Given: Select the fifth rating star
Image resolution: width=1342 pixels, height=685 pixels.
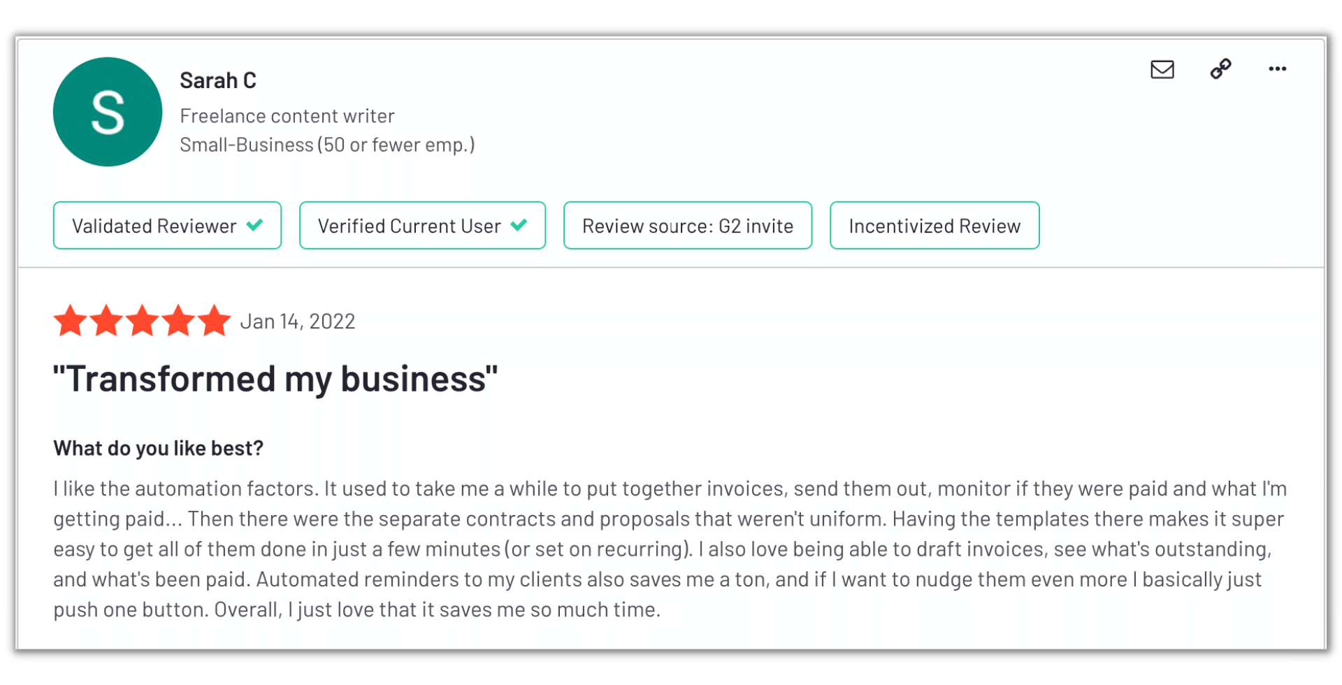Looking at the screenshot, I should (x=214, y=320).
